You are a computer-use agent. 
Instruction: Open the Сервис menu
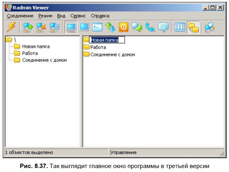click(78, 16)
